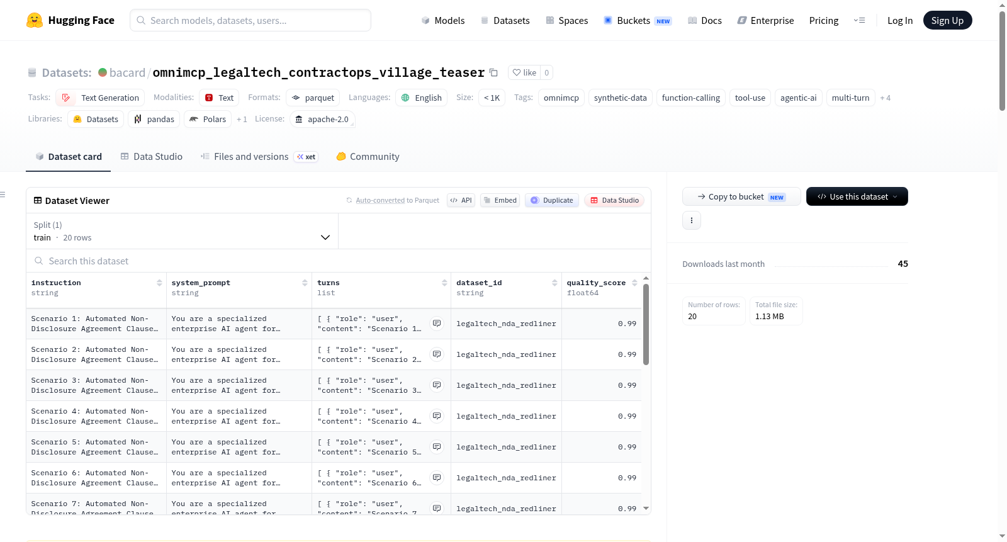This screenshot has width=1007, height=542.
Task: Click the Copy to bucket button
Action: [741, 196]
